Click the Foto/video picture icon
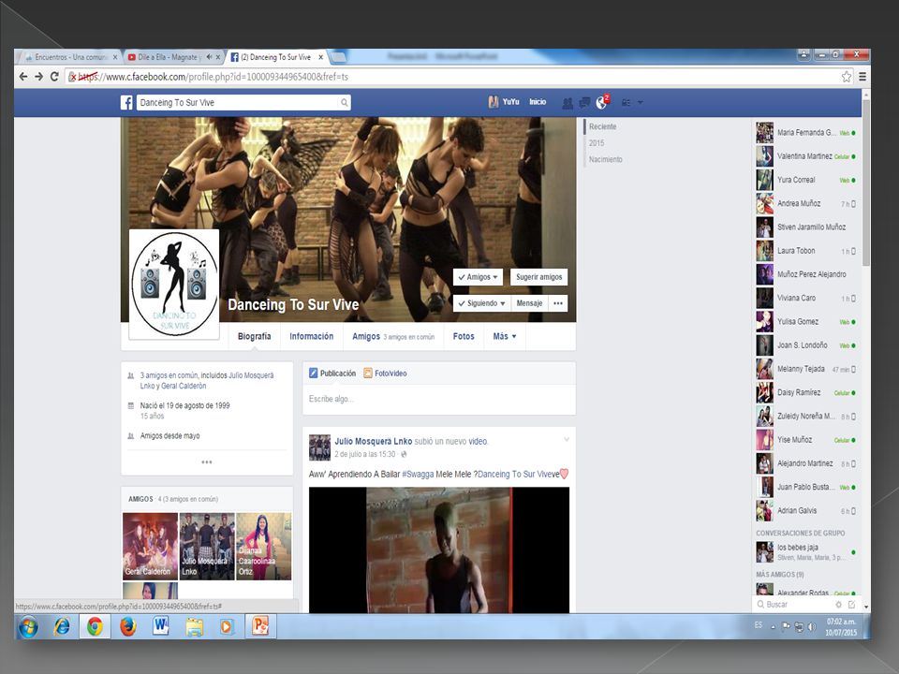This screenshot has width=899, height=674. [x=368, y=374]
